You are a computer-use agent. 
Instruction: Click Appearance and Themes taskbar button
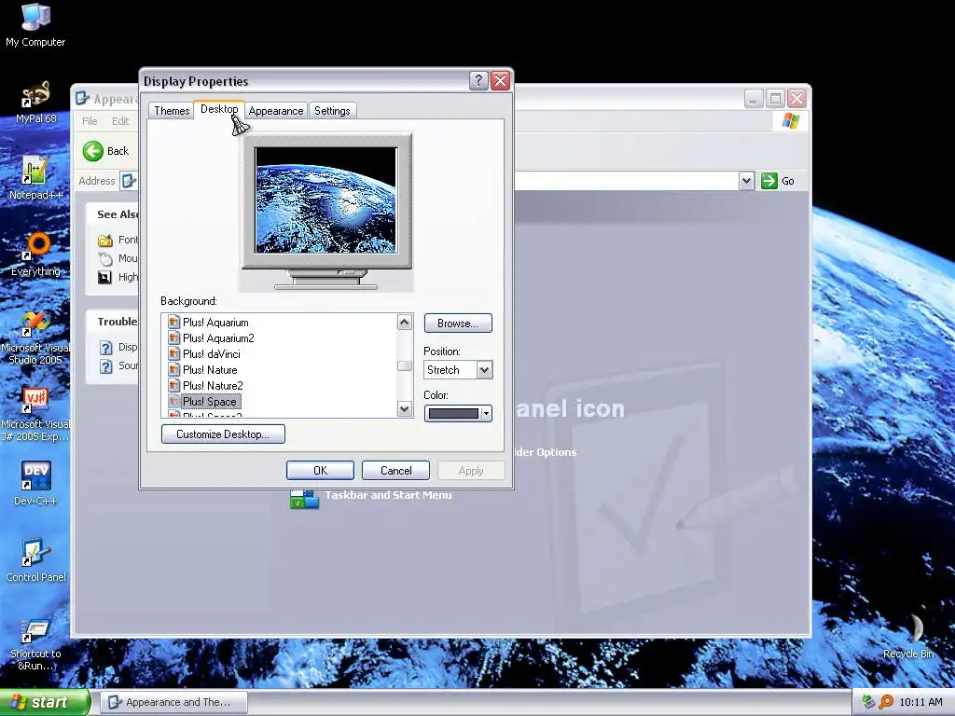tap(174, 702)
